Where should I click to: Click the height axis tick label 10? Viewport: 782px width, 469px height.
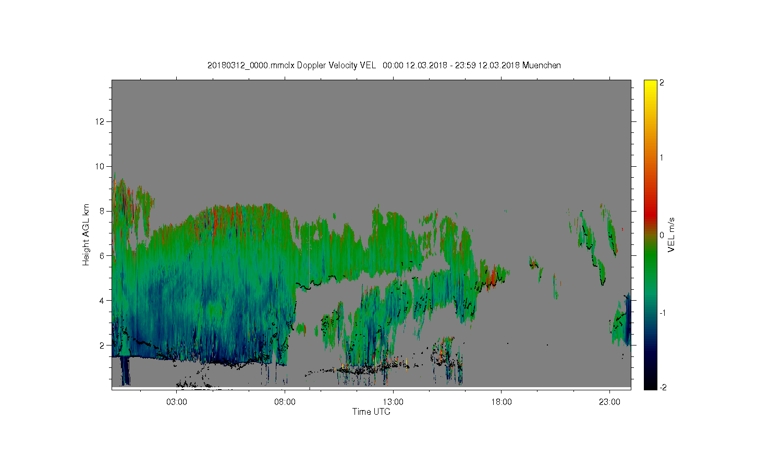pos(101,166)
